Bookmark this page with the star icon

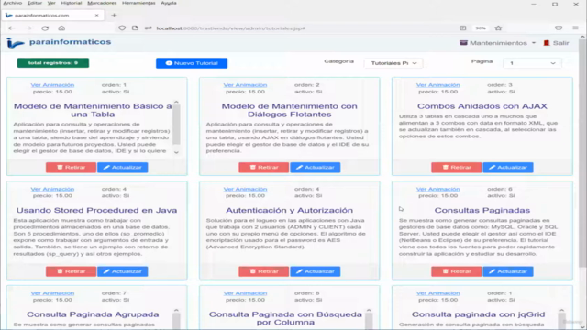pos(498,28)
